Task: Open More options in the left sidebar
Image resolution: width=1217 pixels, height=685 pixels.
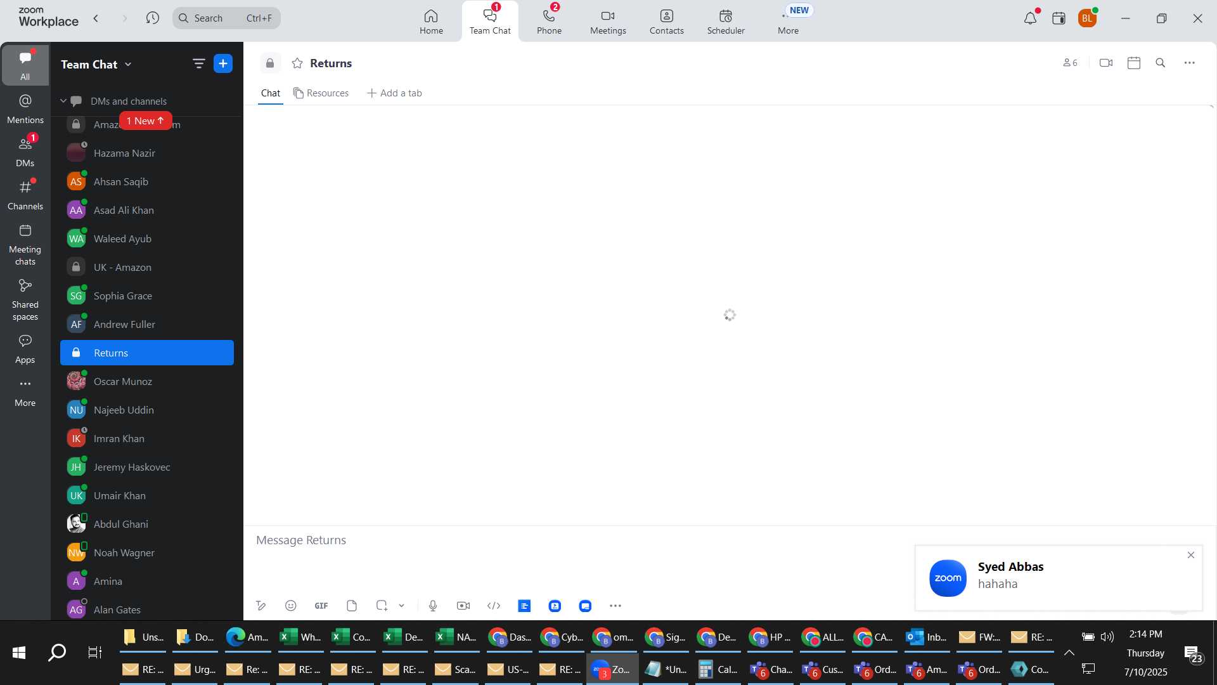Action: click(25, 391)
